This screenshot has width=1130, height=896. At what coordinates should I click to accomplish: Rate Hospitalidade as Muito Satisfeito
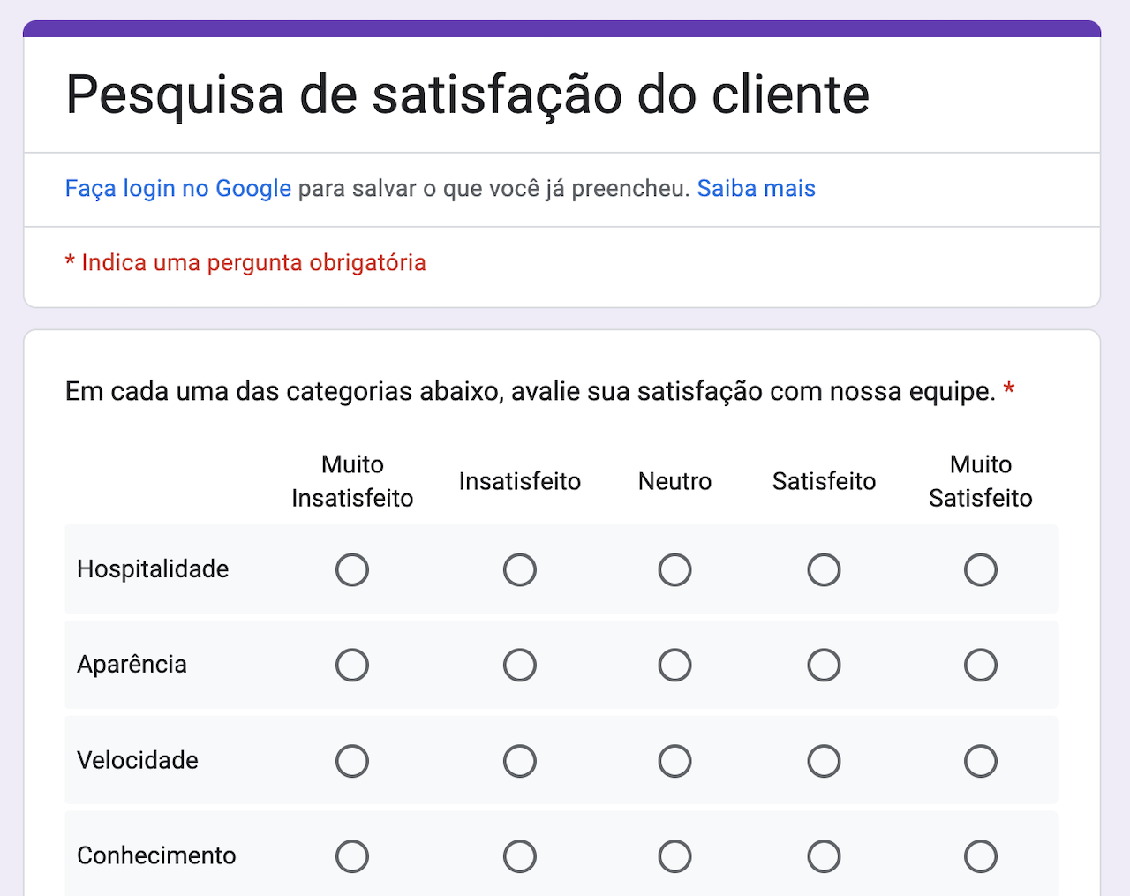(x=980, y=570)
